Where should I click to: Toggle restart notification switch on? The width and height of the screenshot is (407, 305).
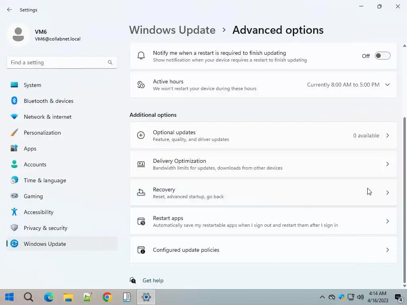(x=382, y=56)
